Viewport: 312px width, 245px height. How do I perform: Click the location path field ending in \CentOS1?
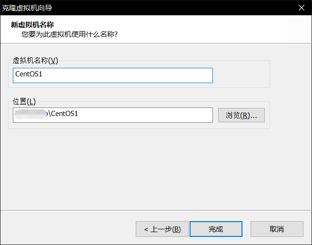pos(113,115)
